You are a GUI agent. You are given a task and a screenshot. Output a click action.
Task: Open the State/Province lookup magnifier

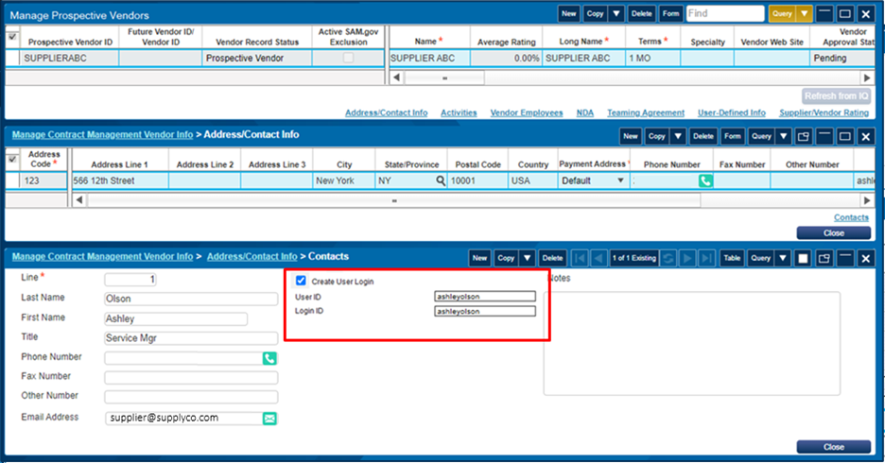(440, 180)
